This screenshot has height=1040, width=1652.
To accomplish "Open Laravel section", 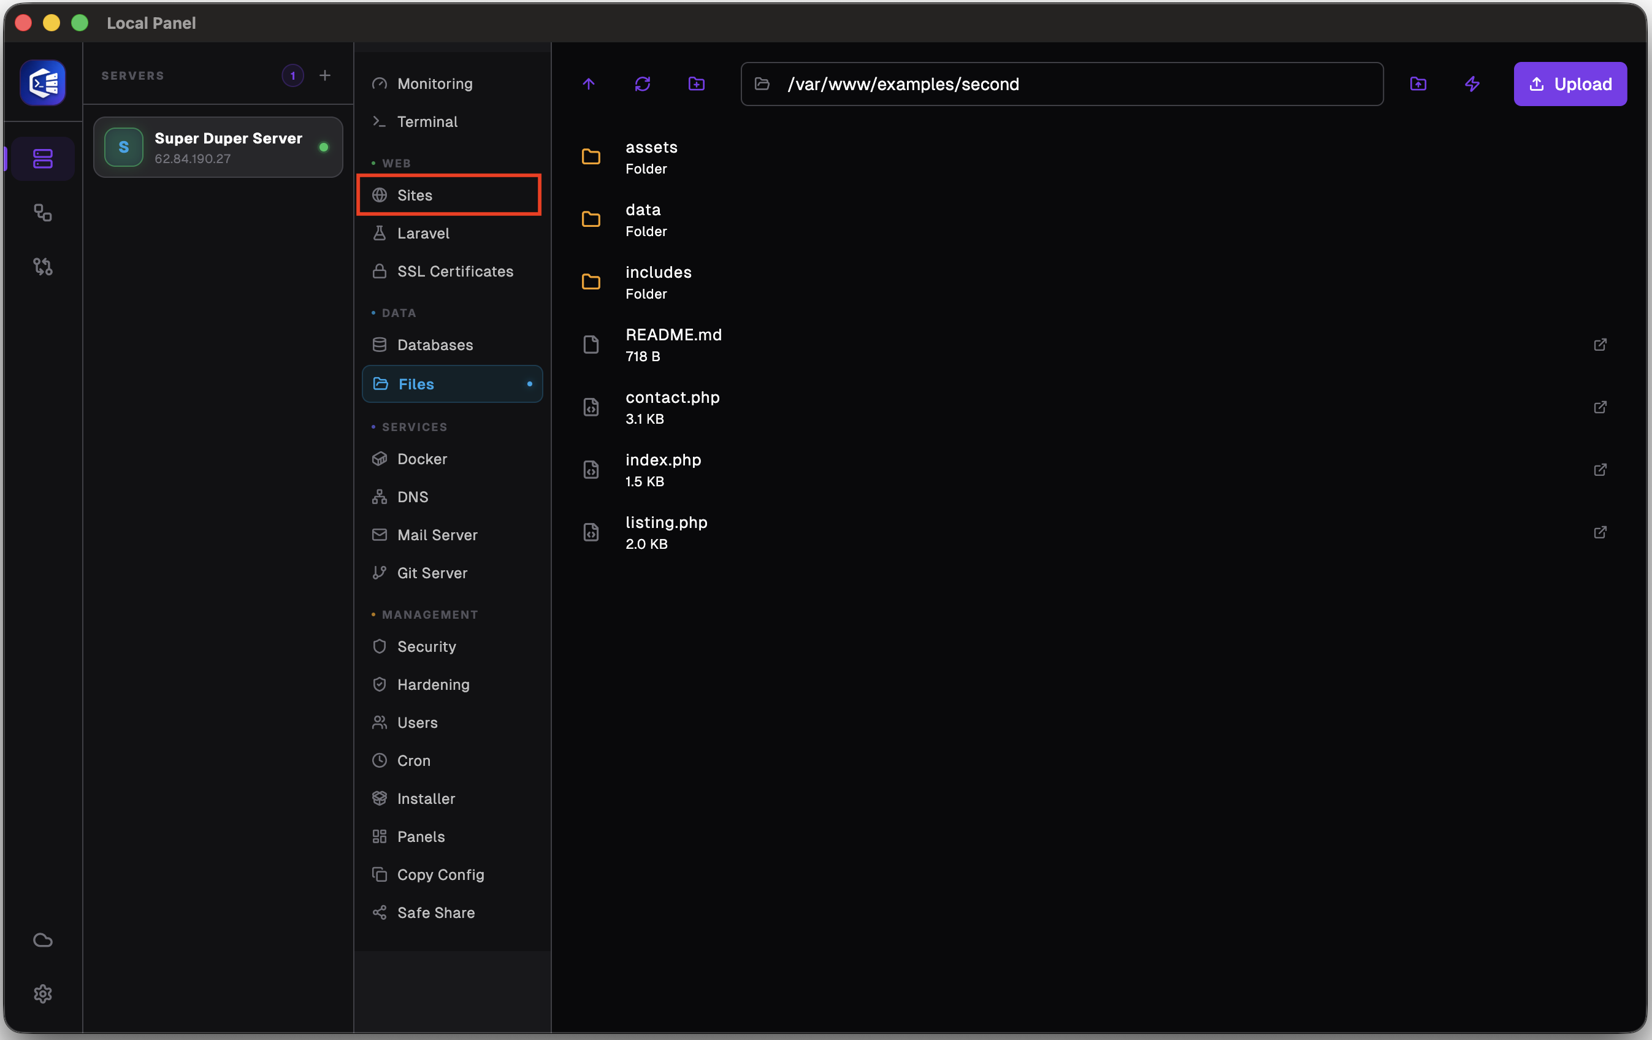I will 452,233.
